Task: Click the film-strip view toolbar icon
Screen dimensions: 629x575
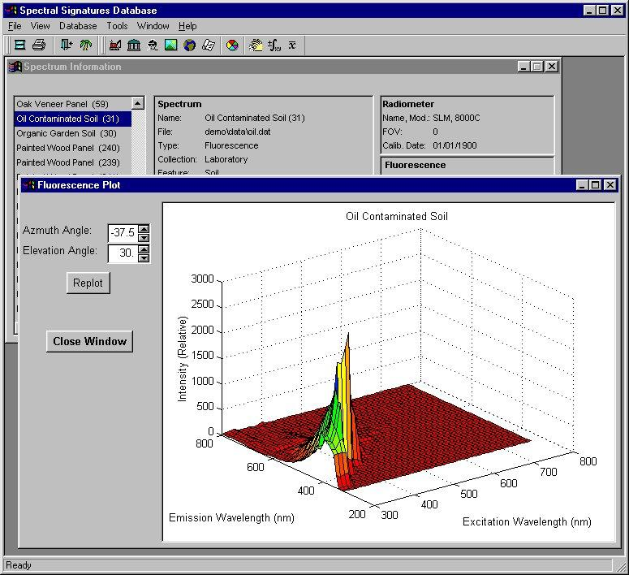Action: point(19,45)
